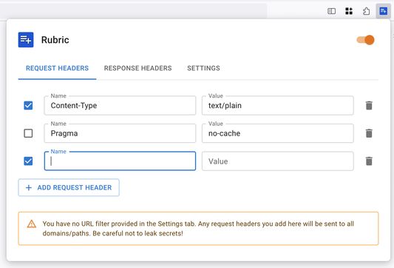Click the Pragma name field
This screenshot has height=268, width=394.
click(x=120, y=133)
